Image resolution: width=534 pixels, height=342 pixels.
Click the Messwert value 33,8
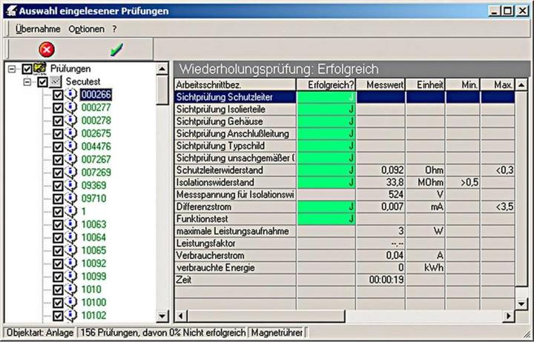click(395, 182)
